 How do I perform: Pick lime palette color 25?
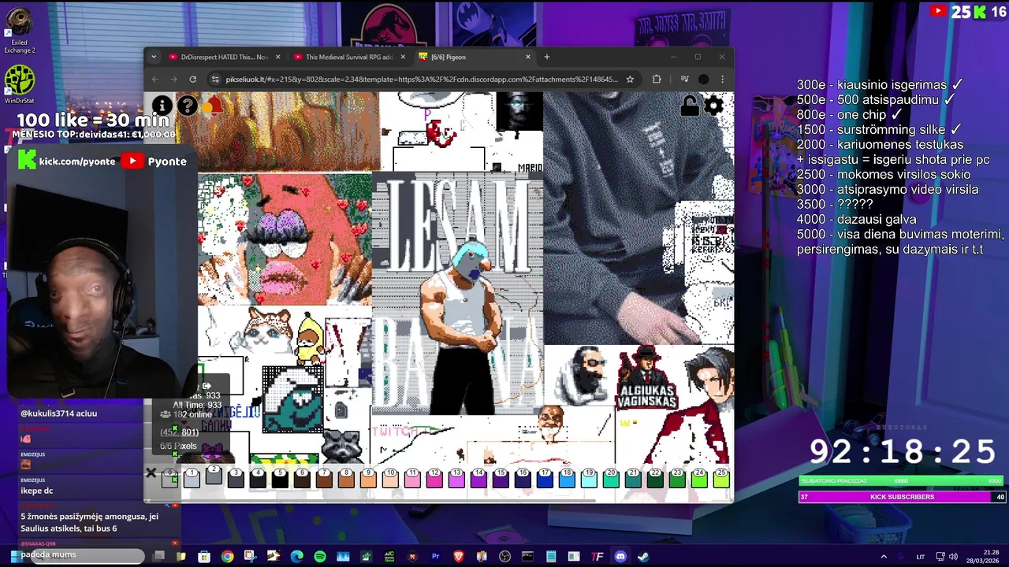tap(721, 478)
